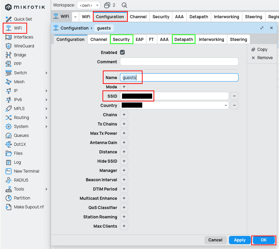Switch to dialog Security tab
The height and width of the screenshot is (249, 279).
(x=121, y=39)
